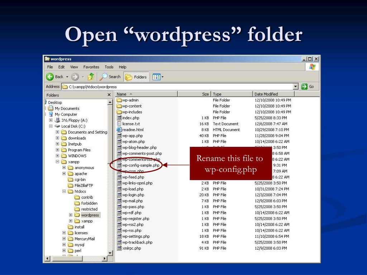Click the wp-atom.php file name
Image resolution: width=367 pixels, height=275 pixels.
tap(133, 141)
